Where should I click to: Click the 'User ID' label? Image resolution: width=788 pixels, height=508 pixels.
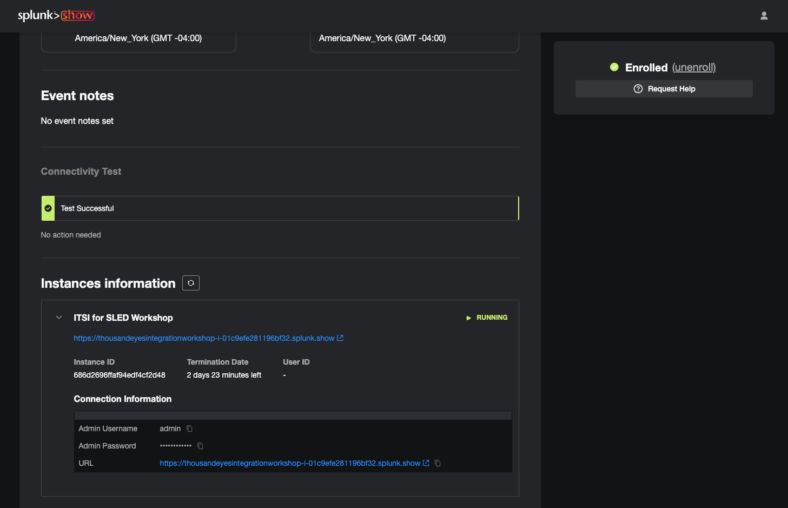296,362
